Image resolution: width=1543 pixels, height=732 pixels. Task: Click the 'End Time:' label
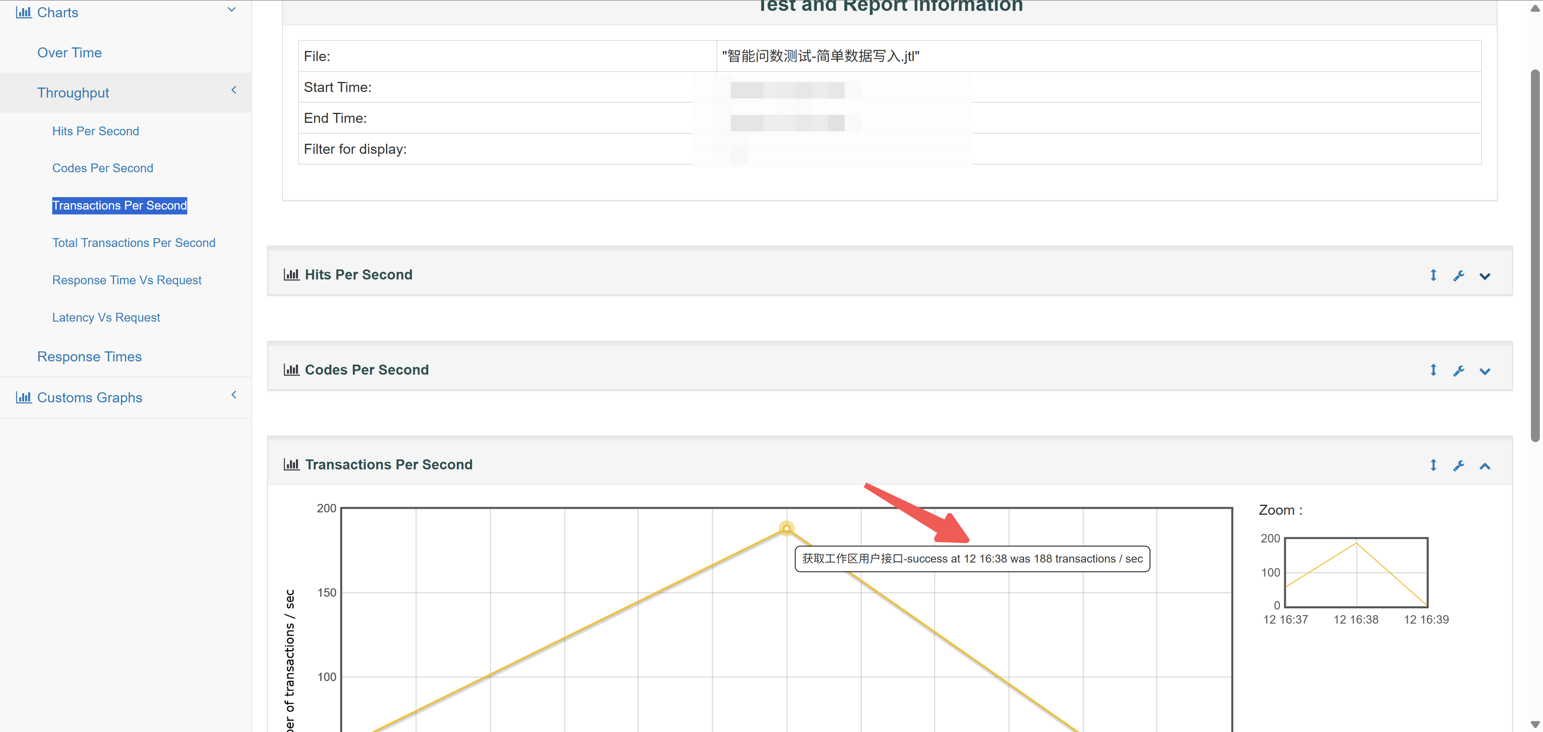(335, 118)
